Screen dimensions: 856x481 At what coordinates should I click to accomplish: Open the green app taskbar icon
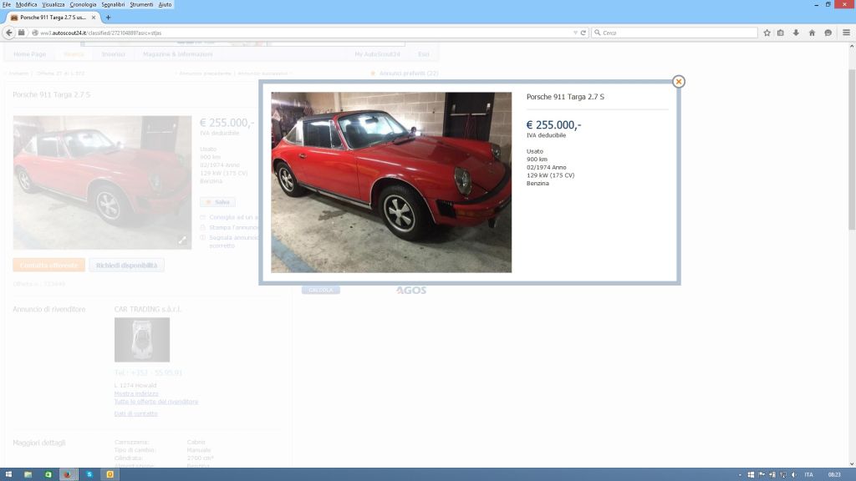click(48, 474)
